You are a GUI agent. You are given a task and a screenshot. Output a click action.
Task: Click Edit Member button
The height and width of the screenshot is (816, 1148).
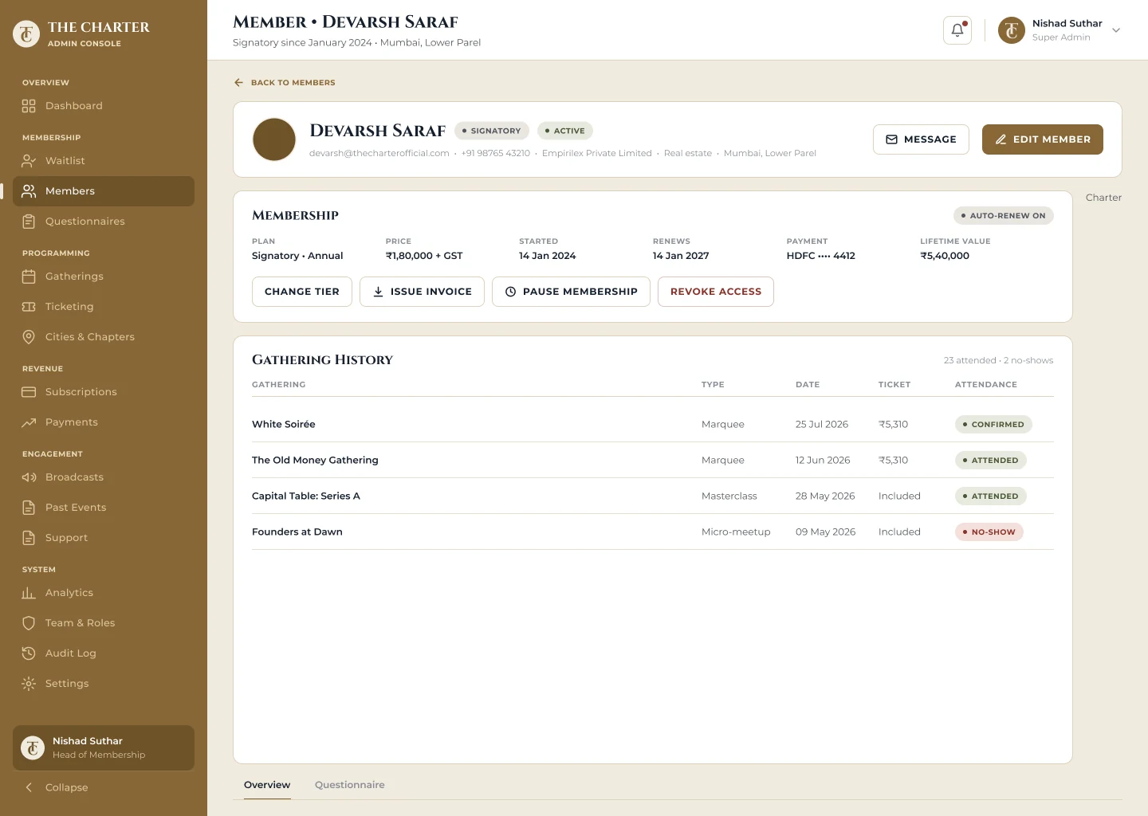coord(1043,139)
